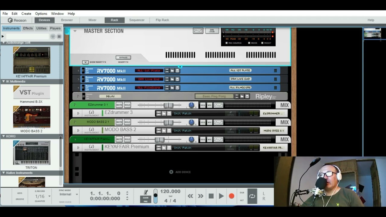
Task: Solo the MODO BASS 2 1 mix channel
Action: (x=127, y=122)
